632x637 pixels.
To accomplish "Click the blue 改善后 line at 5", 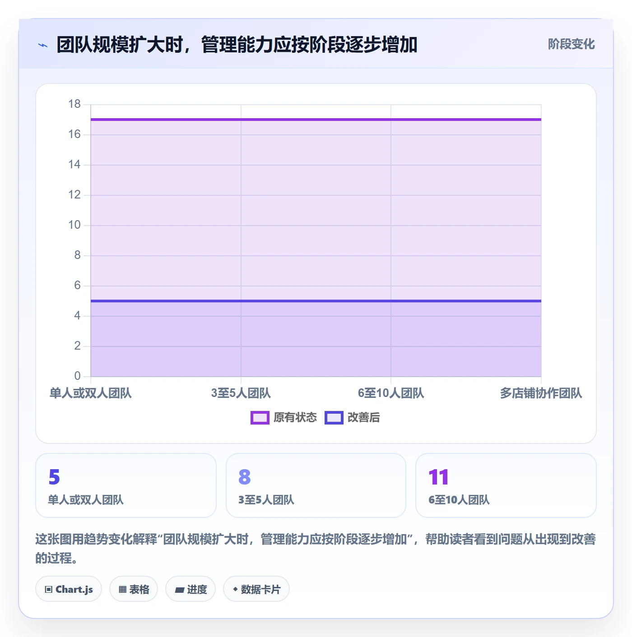I will (316, 301).
